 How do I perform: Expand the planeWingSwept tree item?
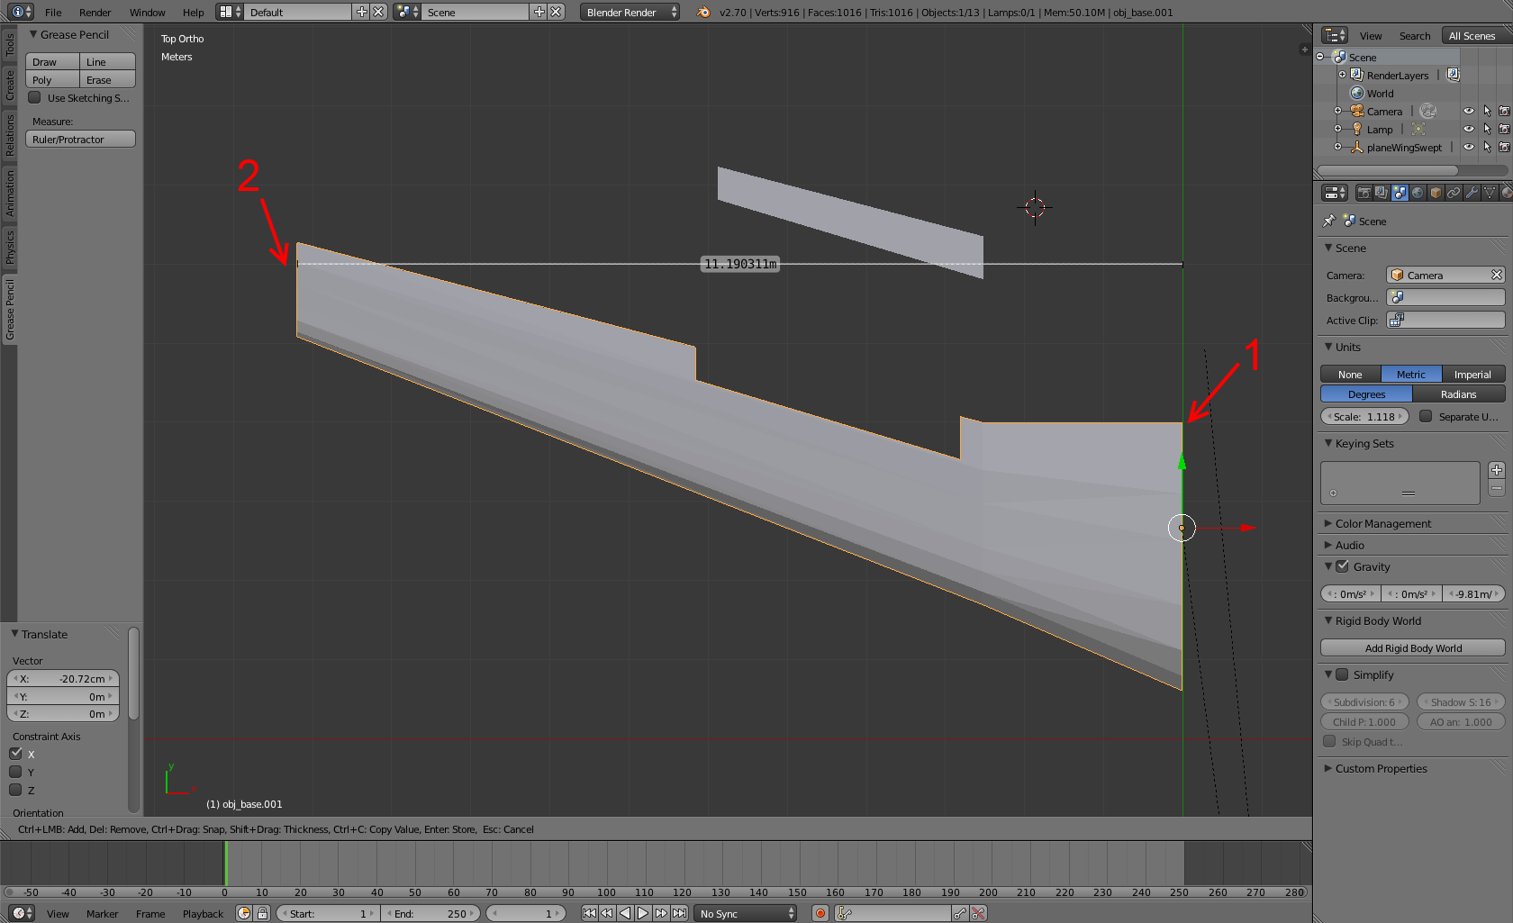tap(1337, 148)
